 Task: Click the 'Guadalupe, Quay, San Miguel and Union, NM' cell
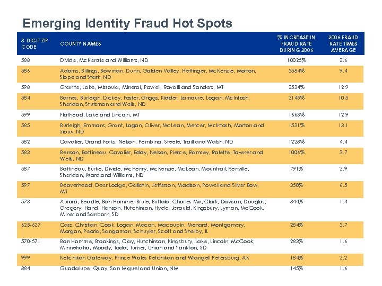coord(119,268)
